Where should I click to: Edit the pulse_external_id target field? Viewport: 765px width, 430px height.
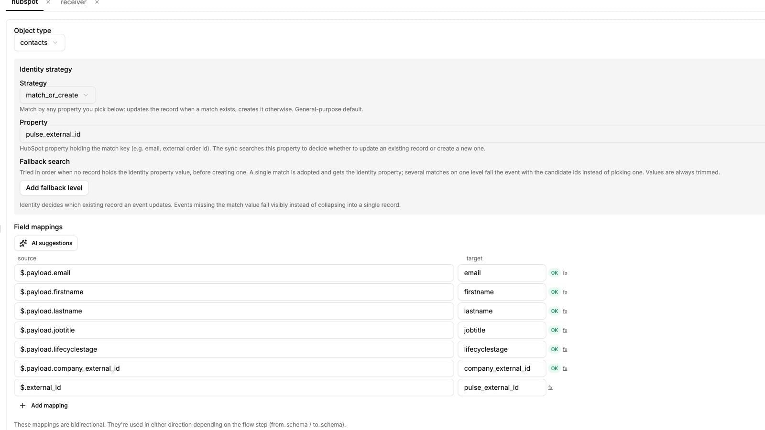point(502,387)
